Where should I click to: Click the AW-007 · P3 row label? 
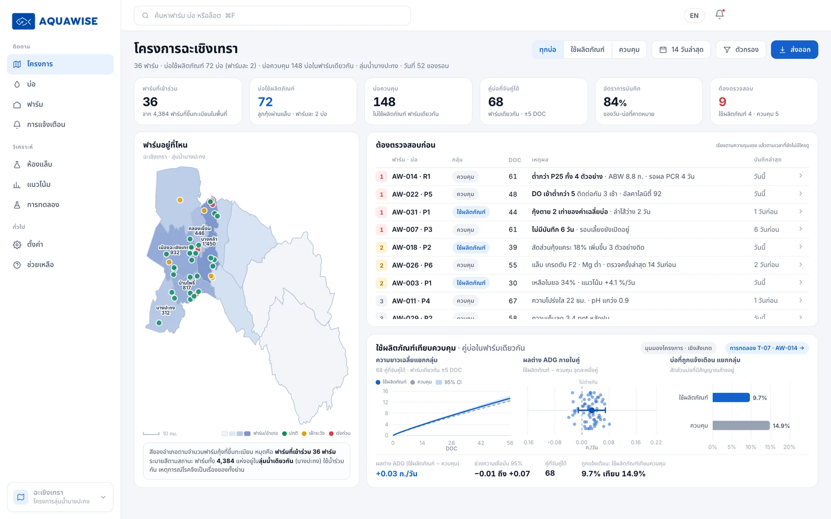[x=412, y=229]
